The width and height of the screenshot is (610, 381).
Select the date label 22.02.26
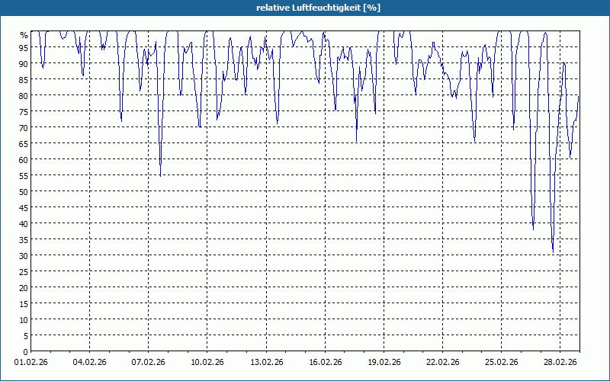[442, 362]
